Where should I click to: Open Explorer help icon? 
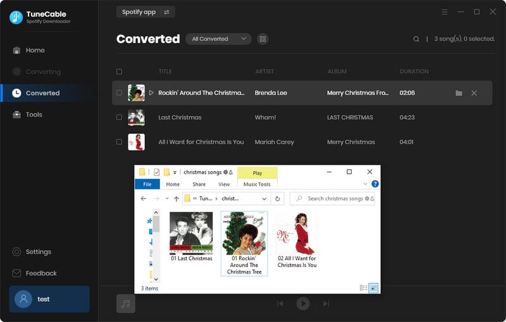click(x=374, y=184)
